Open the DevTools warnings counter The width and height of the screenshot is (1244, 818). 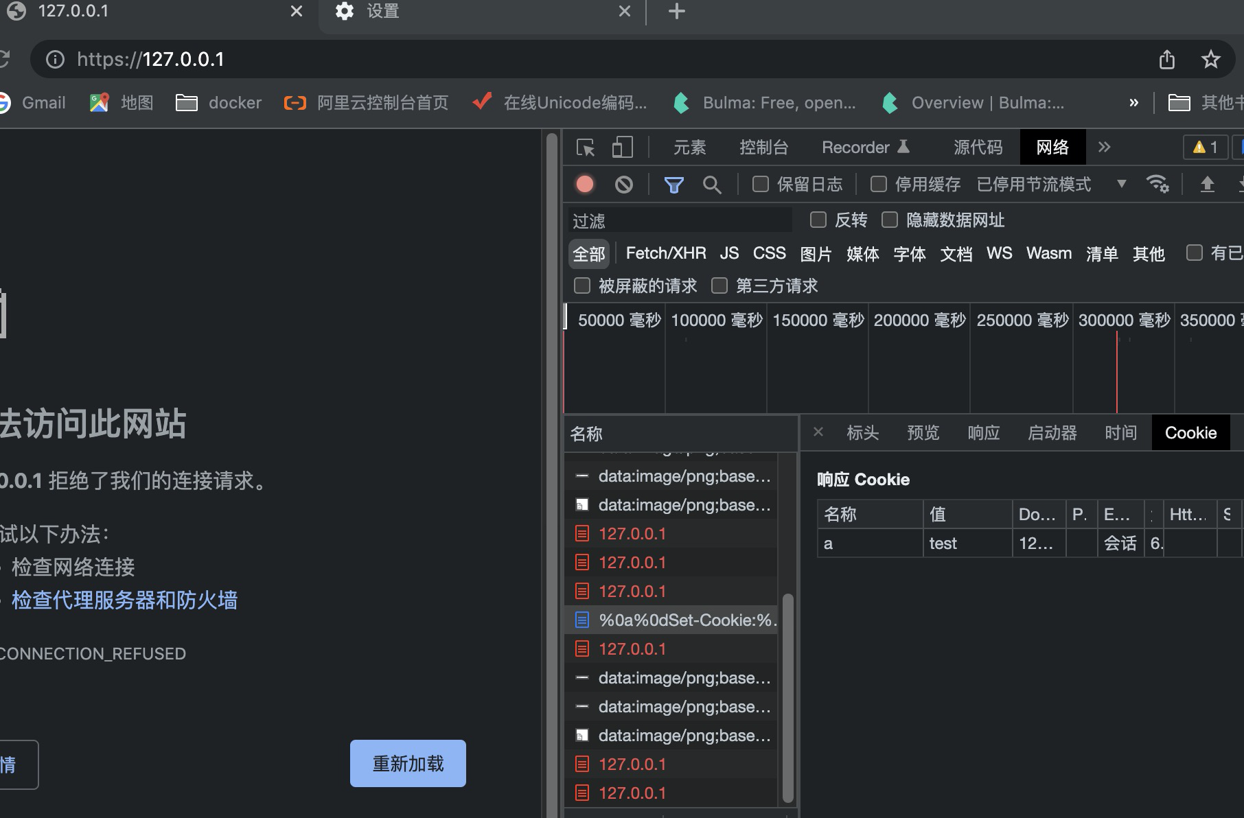[1205, 147]
